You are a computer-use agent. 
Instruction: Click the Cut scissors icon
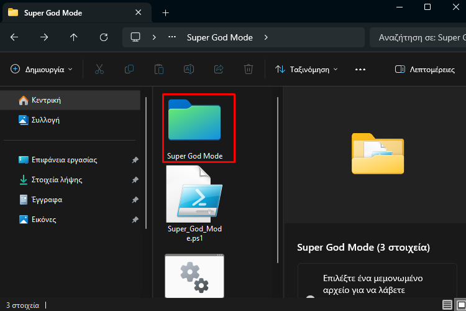coord(99,69)
